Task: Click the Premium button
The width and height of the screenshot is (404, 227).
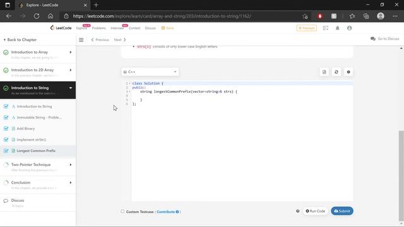Action: (x=307, y=28)
